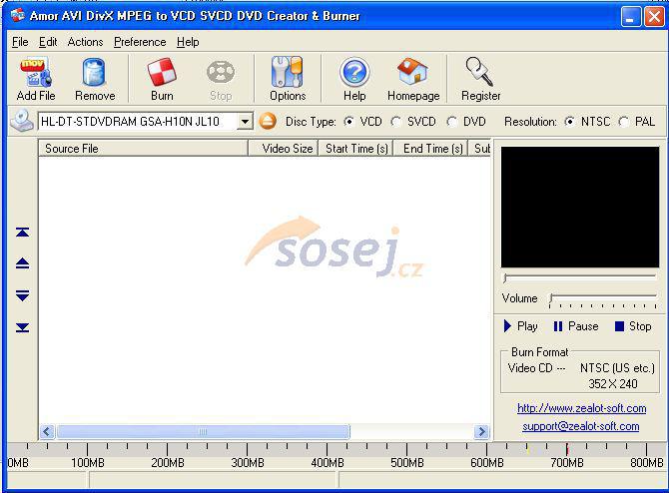669x493 pixels.
Task: Click the preview seek slider handle
Action: [505, 278]
